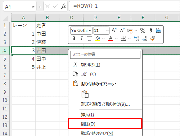
Task: Select column G header
Action: tap(167, 18)
